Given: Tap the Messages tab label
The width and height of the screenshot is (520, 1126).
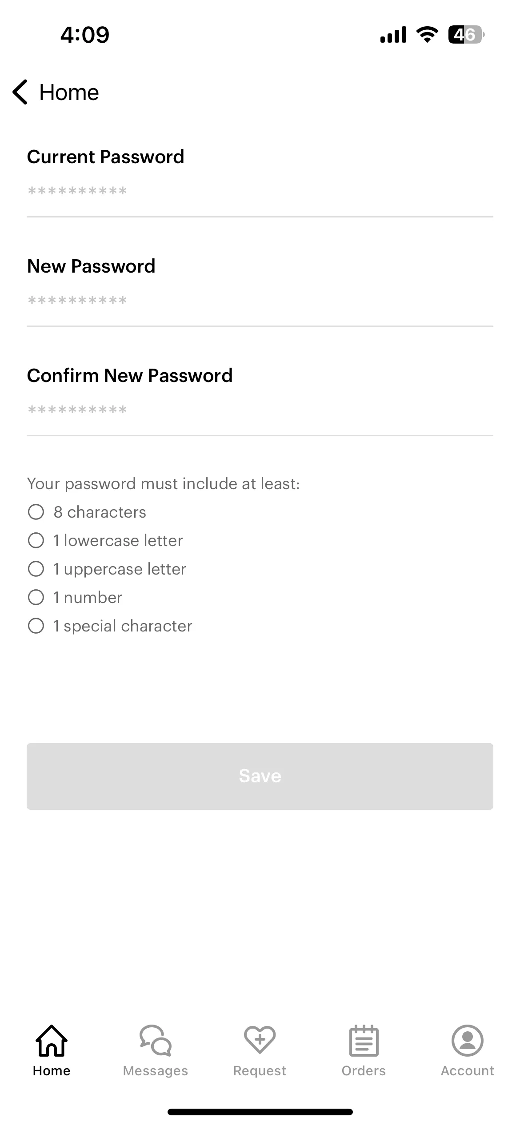Looking at the screenshot, I should 156,1070.
